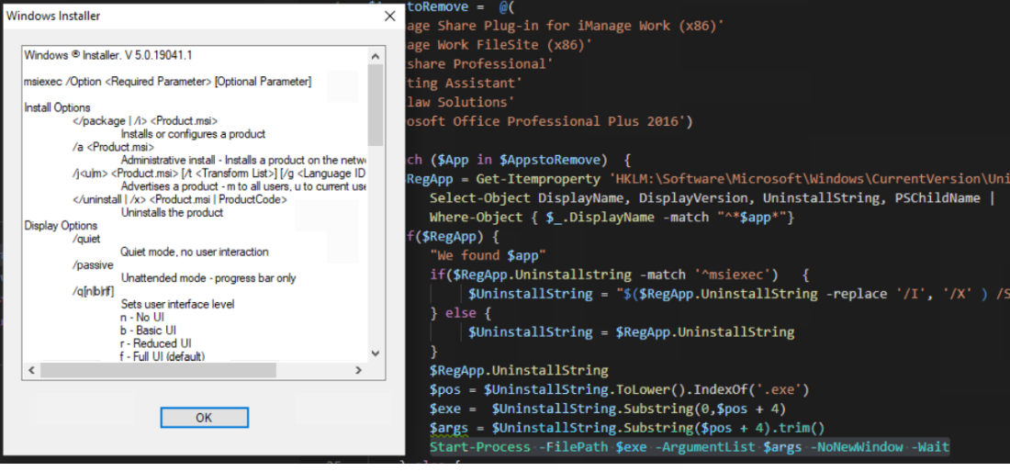Click the vertical scrollbar up arrow
The height and width of the screenshot is (471, 1010).
(376, 55)
